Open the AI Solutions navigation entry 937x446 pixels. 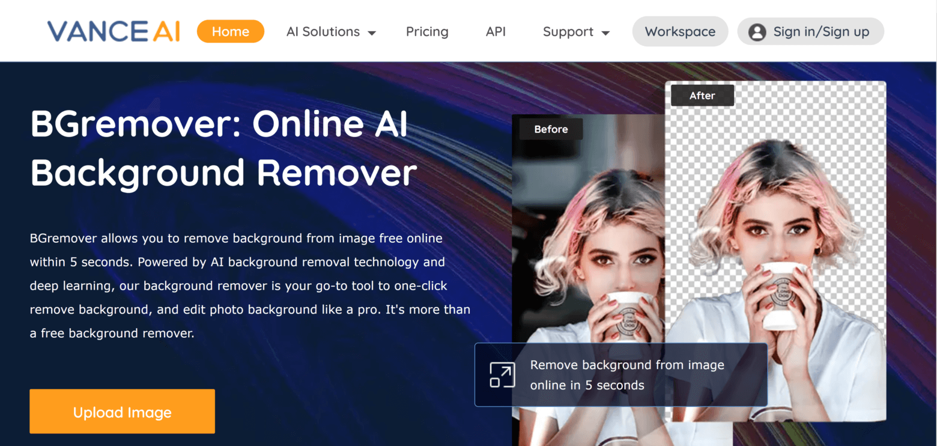coord(323,31)
